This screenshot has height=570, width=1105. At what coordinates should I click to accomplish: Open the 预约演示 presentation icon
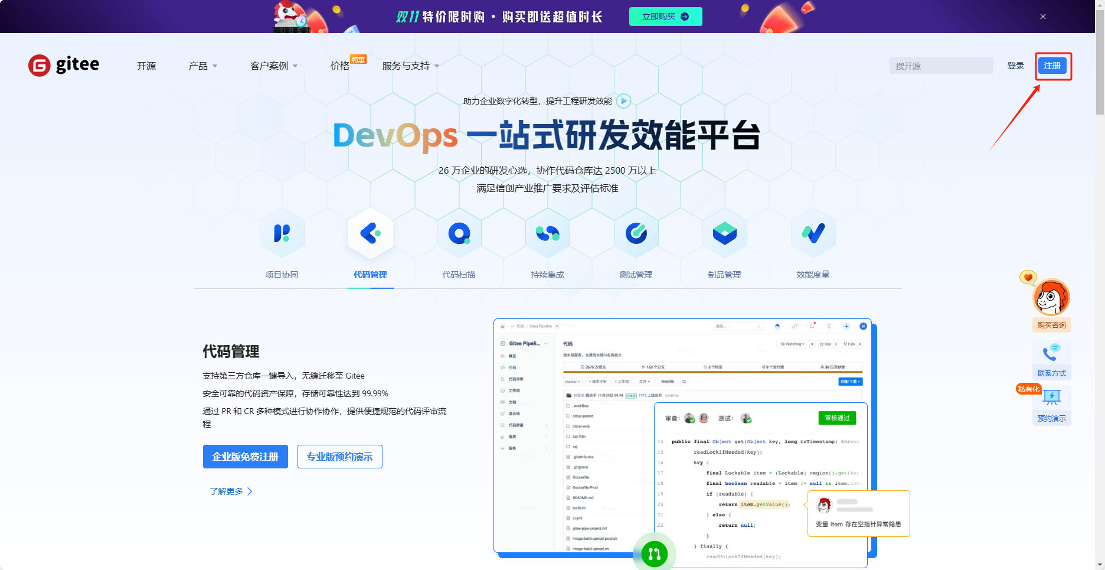(x=1051, y=398)
